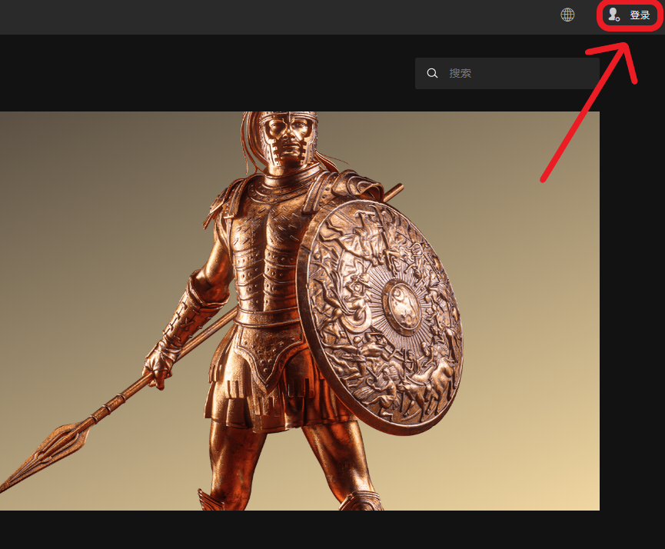This screenshot has width=665, height=549.
Task: Open the globe language selector
Action: coord(567,15)
